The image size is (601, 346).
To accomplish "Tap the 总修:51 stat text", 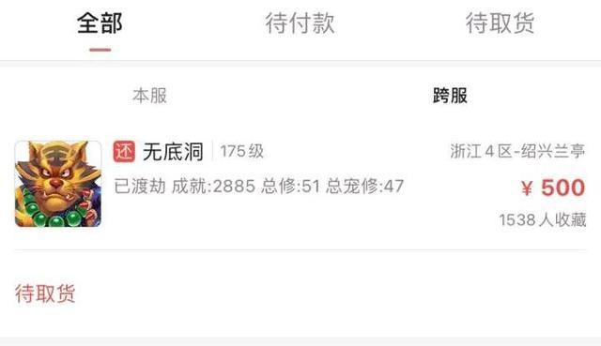I will [290, 187].
